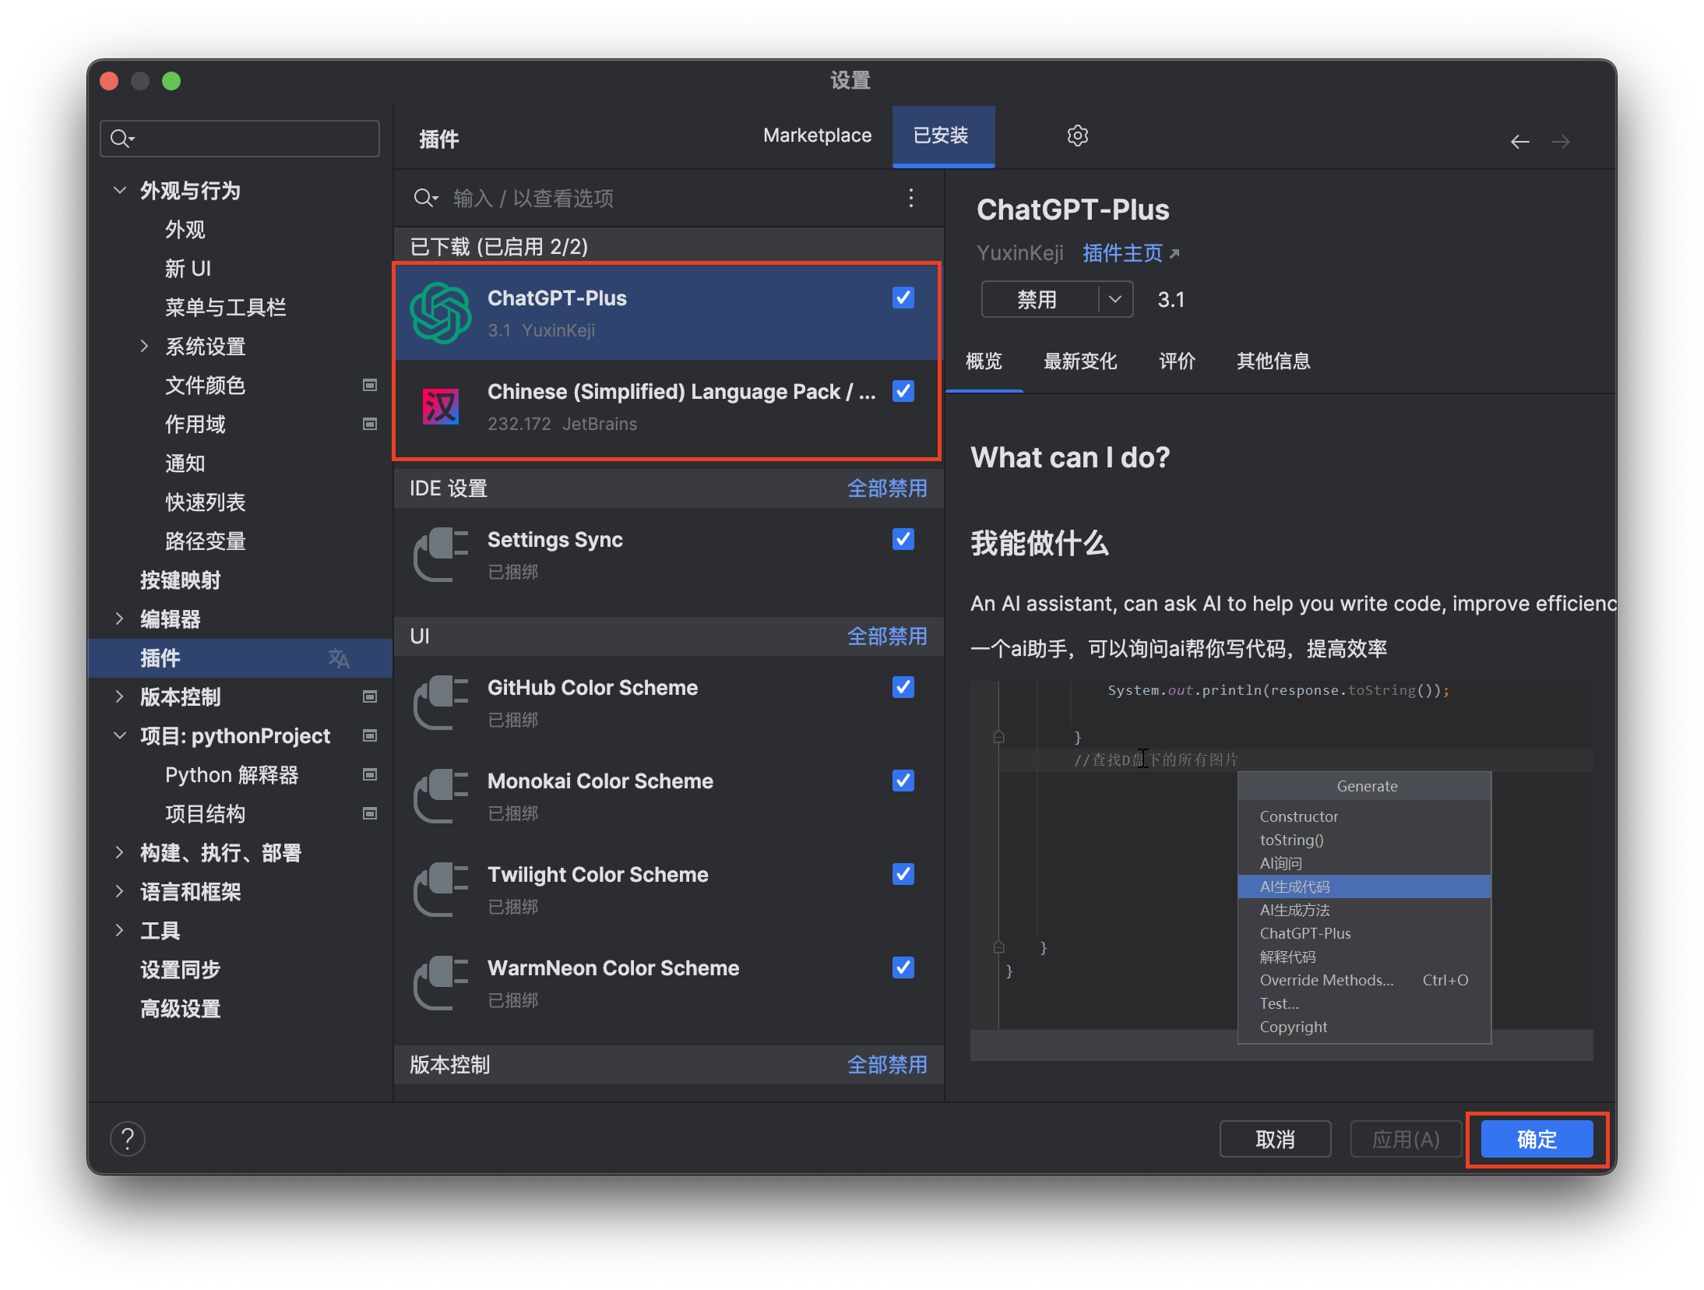The height and width of the screenshot is (1290, 1704).
Task: Open help with the question mark button
Action: pos(128,1139)
